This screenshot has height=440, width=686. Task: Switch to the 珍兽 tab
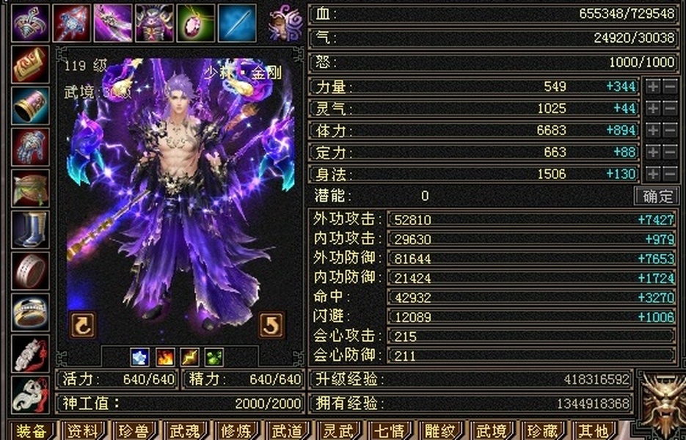(x=135, y=430)
